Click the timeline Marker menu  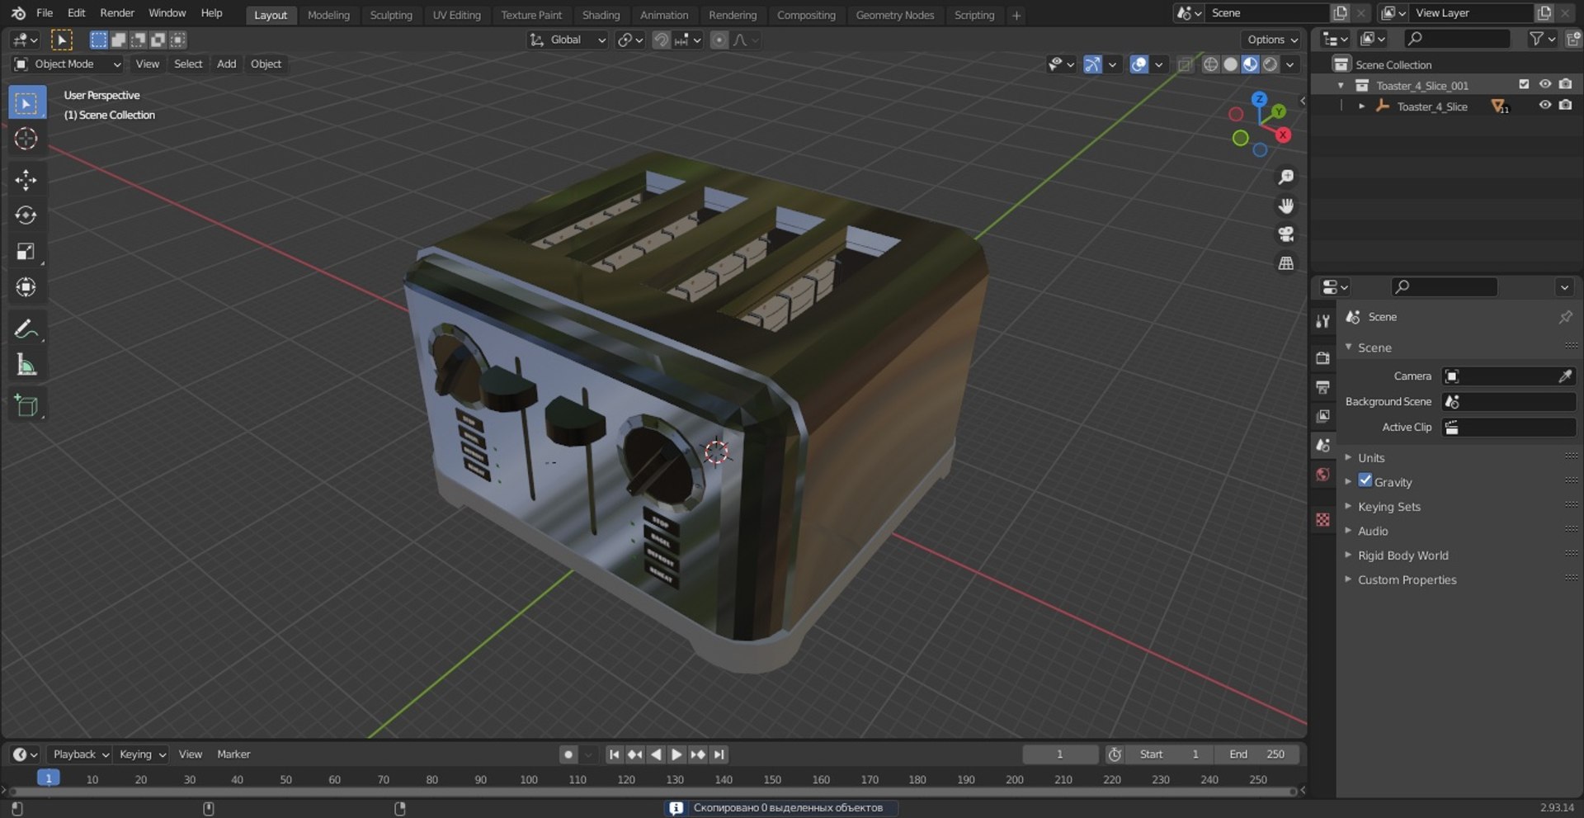pyautogui.click(x=233, y=754)
